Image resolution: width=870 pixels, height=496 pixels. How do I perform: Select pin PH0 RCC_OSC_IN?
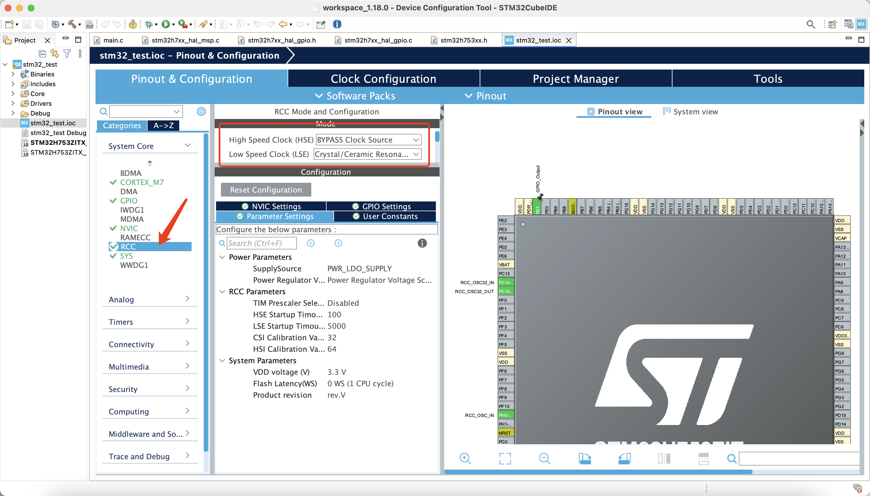506,415
